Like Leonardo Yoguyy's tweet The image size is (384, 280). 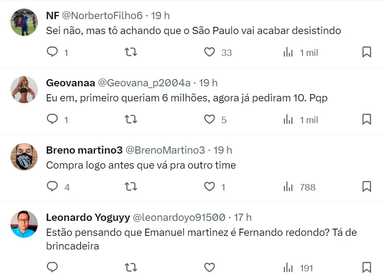click(x=209, y=268)
